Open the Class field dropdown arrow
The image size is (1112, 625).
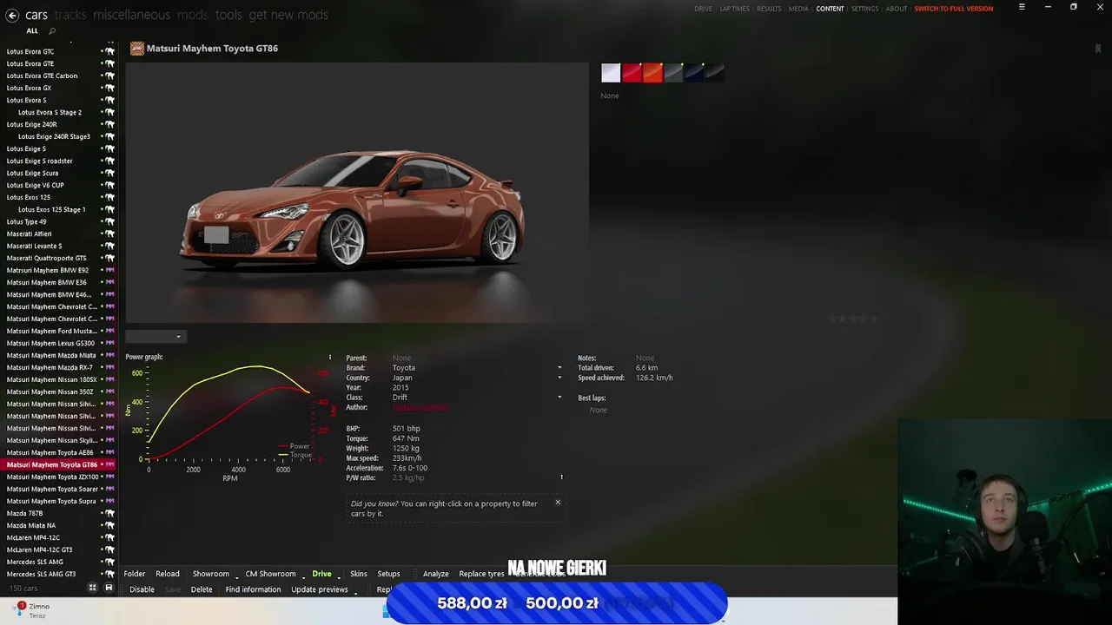[559, 398]
